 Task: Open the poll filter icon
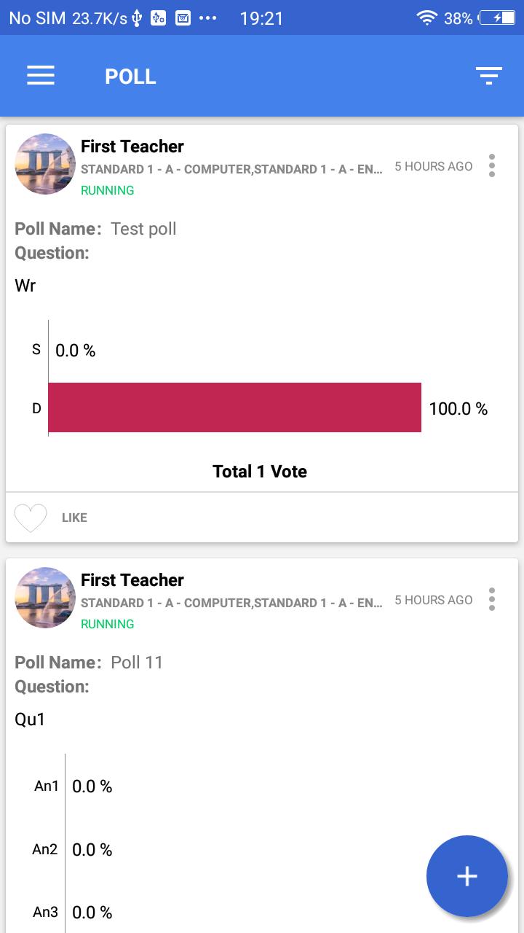(489, 76)
